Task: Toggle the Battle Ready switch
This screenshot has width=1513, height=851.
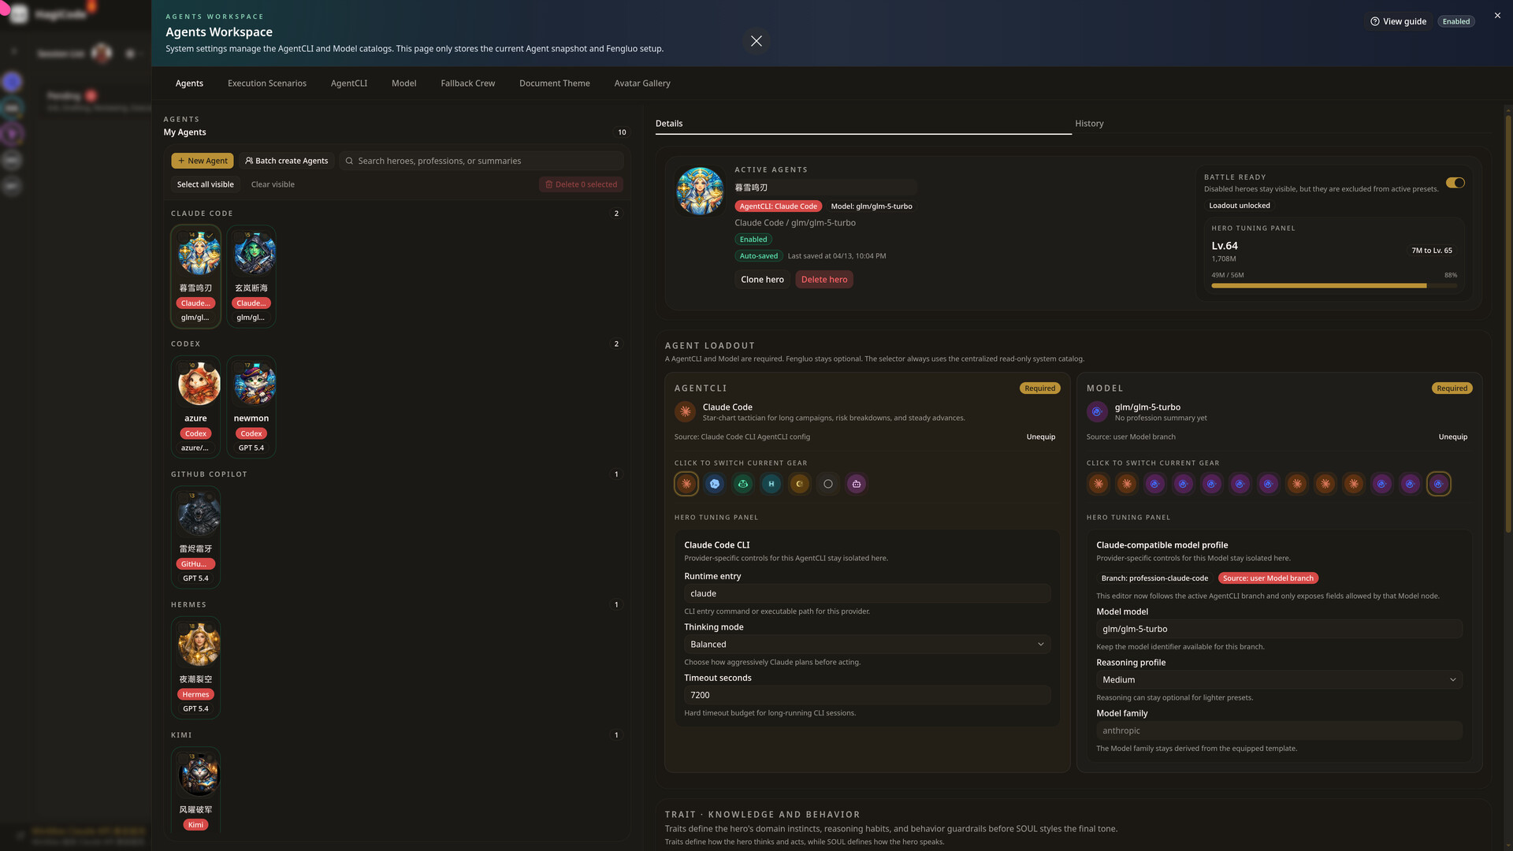Action: click(1455, 183)
